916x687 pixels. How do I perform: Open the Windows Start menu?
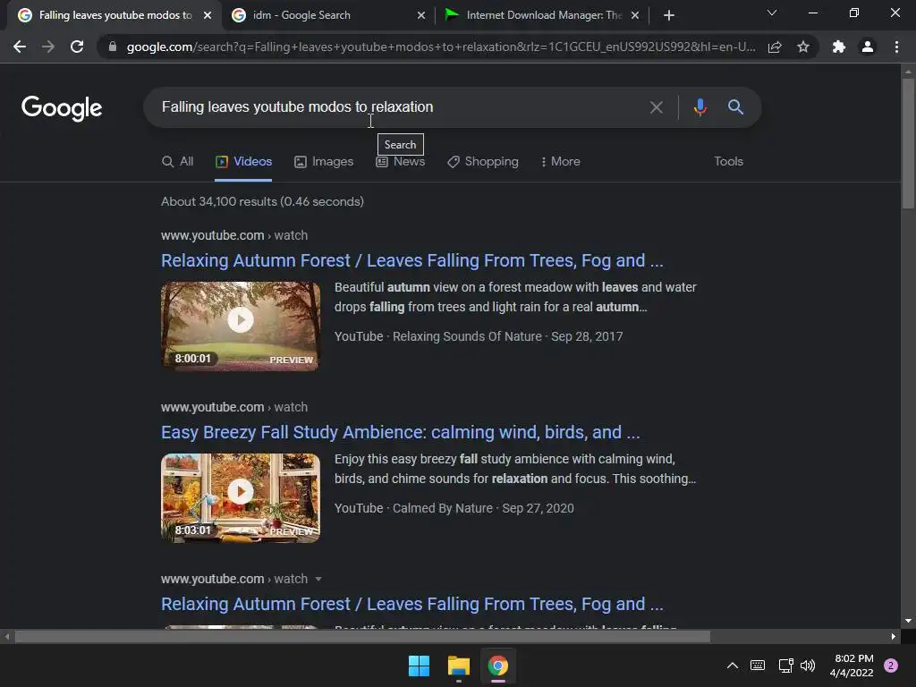tap(419, 666)
